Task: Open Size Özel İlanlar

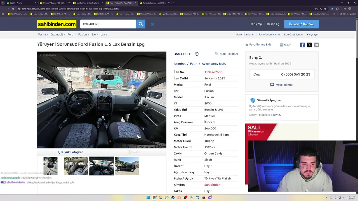Action: tap(293, 35)
